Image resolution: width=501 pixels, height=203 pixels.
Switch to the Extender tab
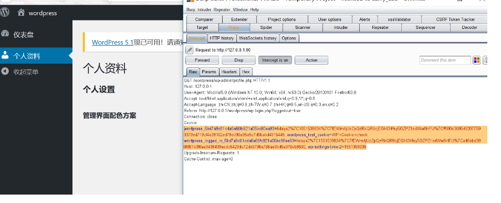239,19
